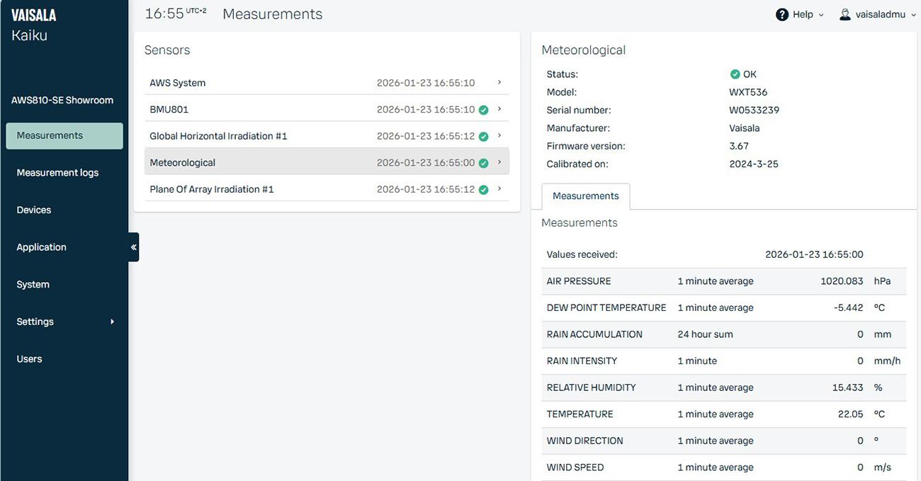Click the Meteorological row's status check icon

coord(482,162)
